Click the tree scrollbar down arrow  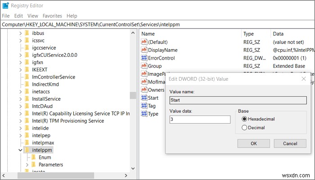click(133, 168)
